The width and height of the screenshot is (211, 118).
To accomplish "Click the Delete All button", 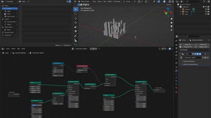I will (x=202, y=45).
